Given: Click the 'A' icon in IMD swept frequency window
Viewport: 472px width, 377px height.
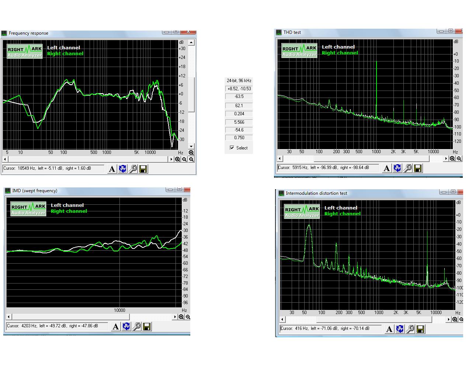Looking at the screenshot, I should click(x=115, y=327).
